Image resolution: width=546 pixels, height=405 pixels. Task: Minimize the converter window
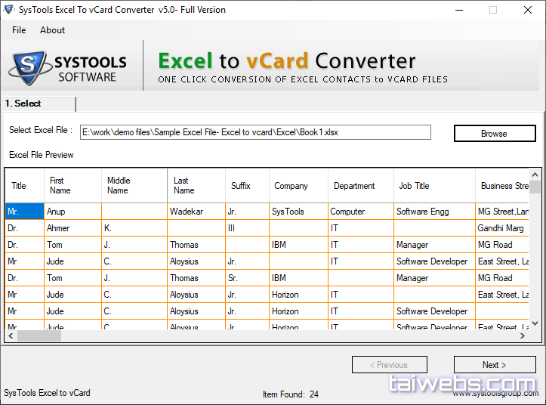pyautogui.click(x=458, y=10)
